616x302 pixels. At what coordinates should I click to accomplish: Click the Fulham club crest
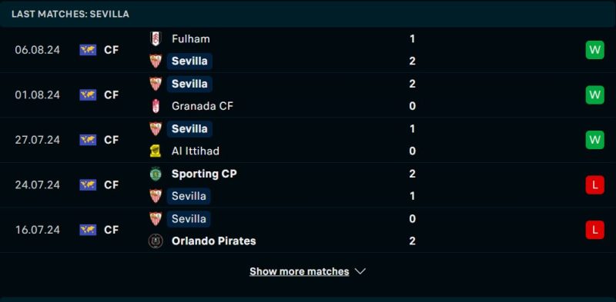point(156,39)
